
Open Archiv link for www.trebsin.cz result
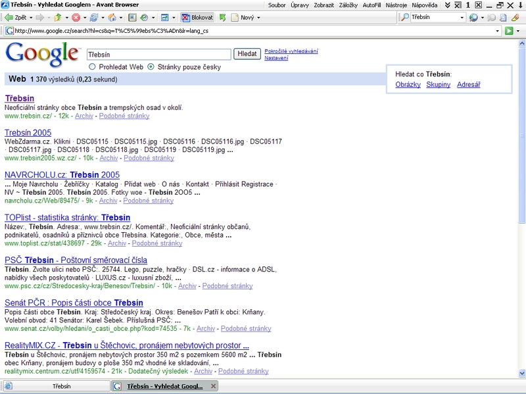pos(84,116)
